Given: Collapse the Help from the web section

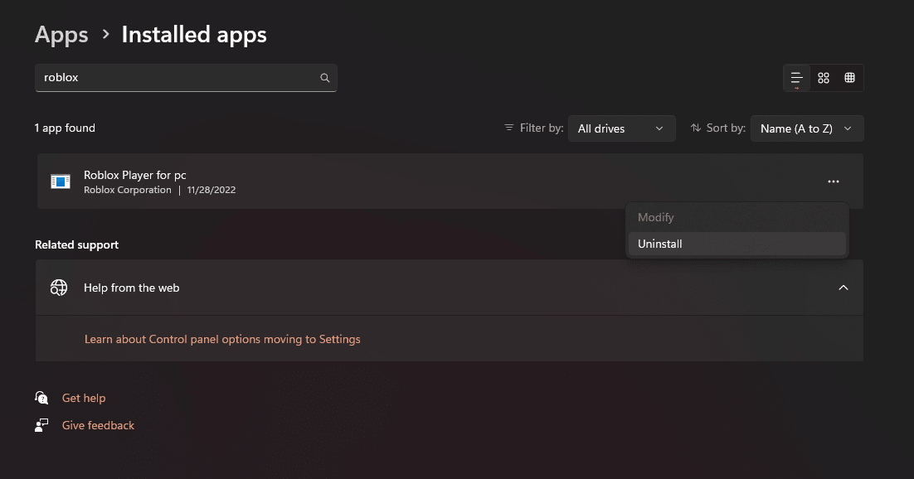Looking at the screenshot, I should [x=843, y=288].
